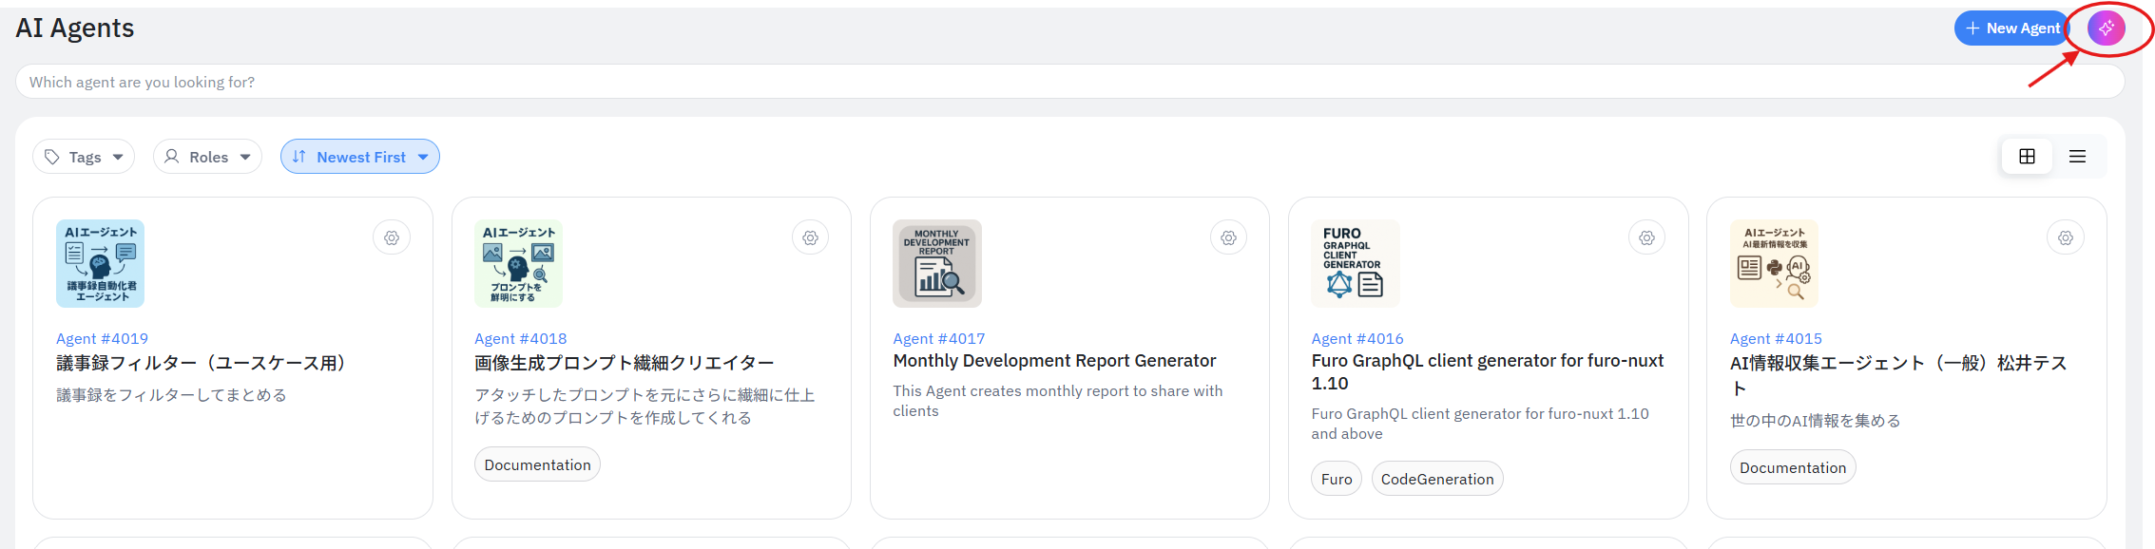Click the New Agent button
Image resolution: width=2155 pixels, height=549 pixels.
coord(2011,28)
